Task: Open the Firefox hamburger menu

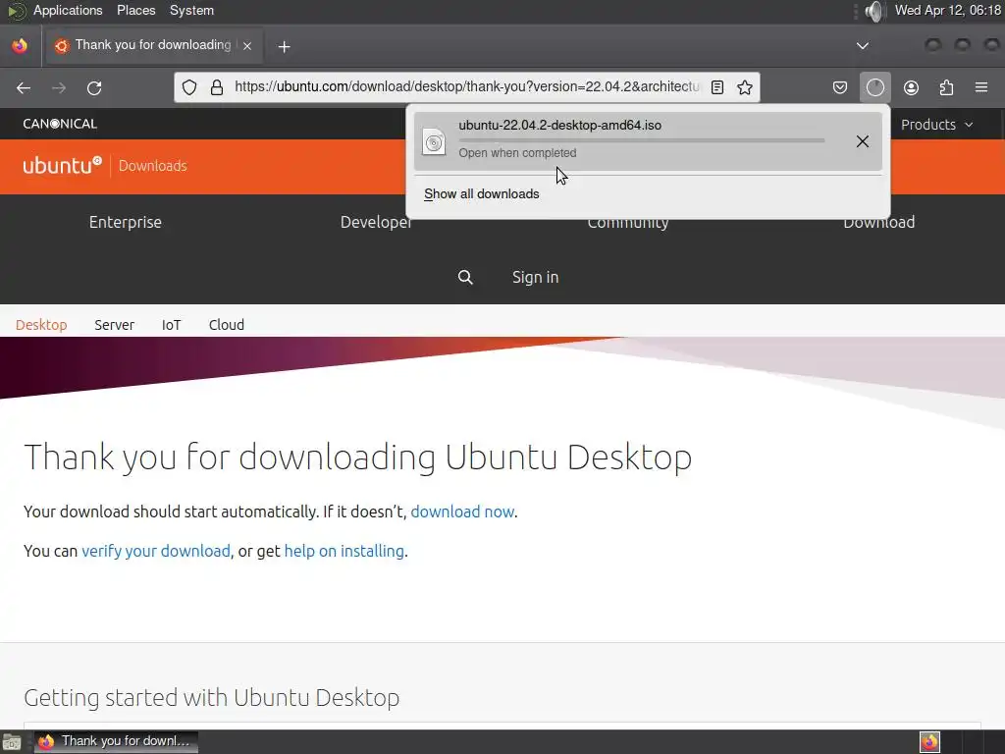Action: click(x=981, y=87)
